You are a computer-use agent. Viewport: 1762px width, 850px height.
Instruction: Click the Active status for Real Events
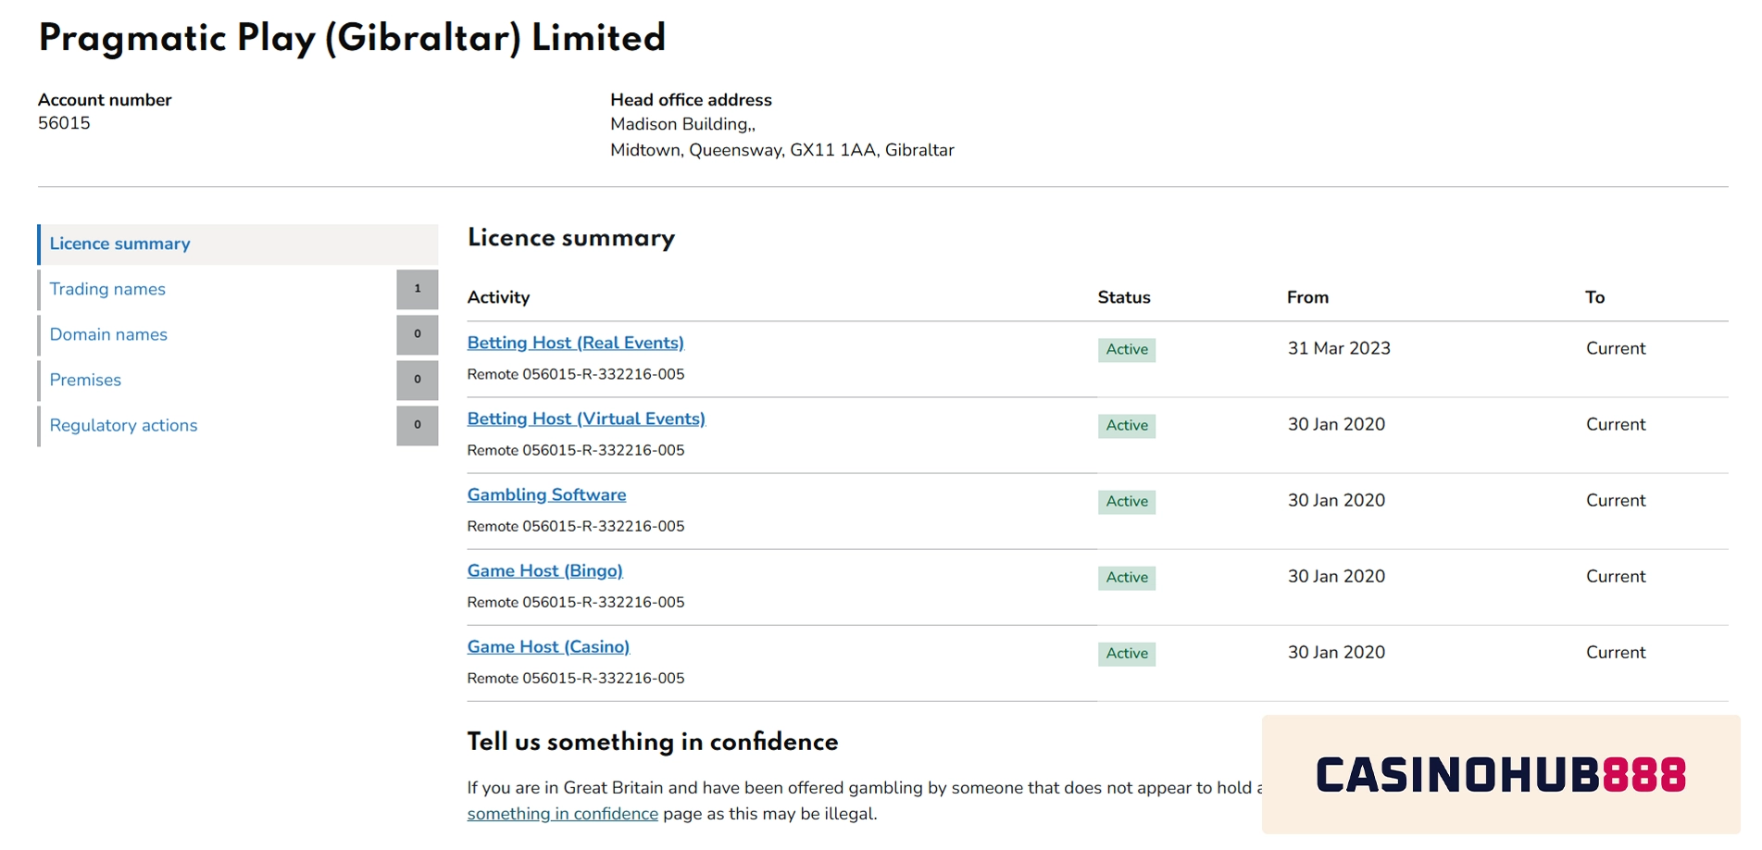pyautogui.click(x=1127, y=349)
